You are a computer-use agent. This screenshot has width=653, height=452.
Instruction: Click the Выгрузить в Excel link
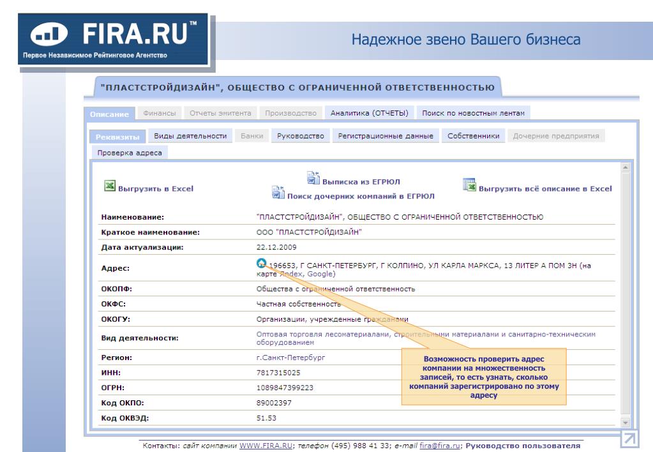[156, 189]
